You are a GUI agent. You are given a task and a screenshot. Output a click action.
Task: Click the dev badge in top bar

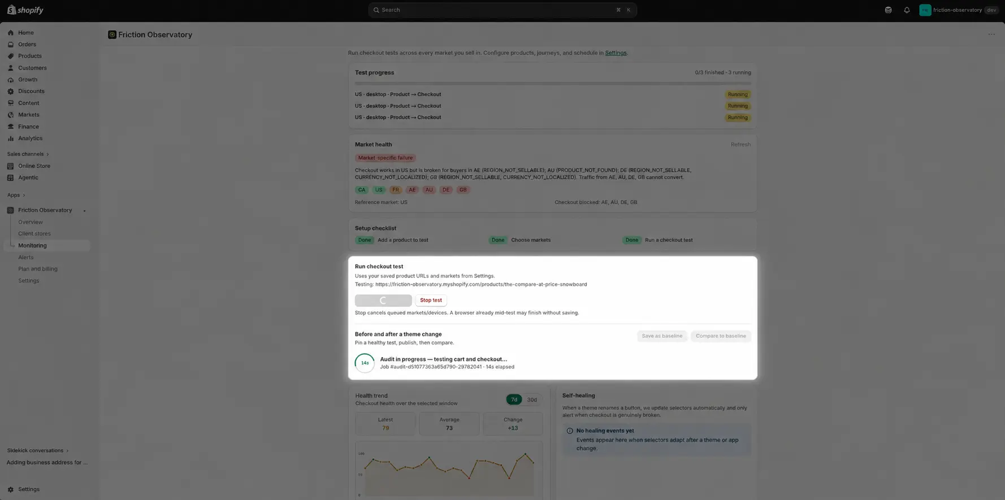[991, 10]
